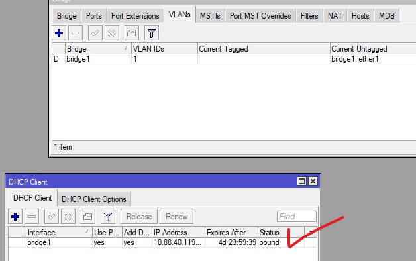Click the Renew button
The height and width of the screenshot is (261, 416).
click(176, 217)
